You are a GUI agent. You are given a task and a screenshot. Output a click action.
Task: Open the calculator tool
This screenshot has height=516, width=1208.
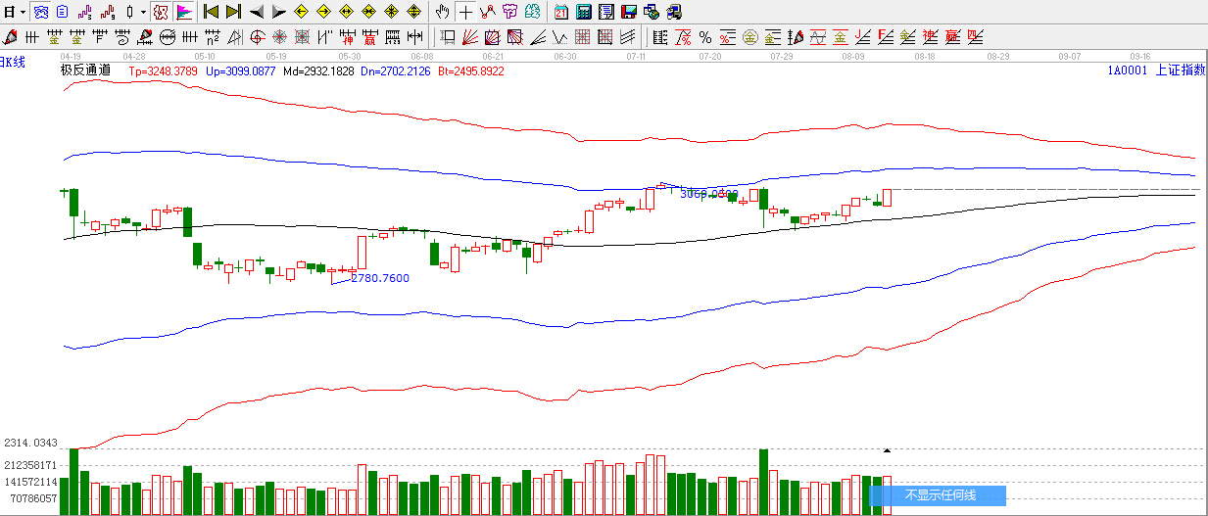coord(583,12)
